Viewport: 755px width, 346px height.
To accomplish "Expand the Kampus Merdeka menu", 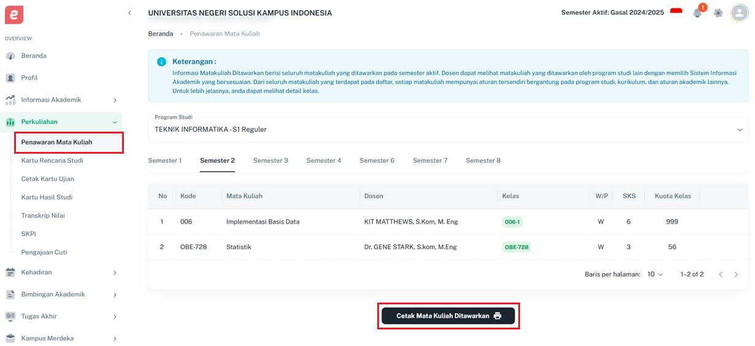I will pos(115,339).
